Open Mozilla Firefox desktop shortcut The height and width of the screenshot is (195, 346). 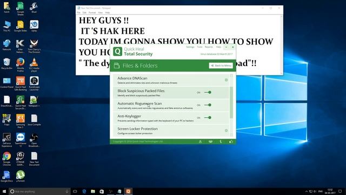pyautogui.click(x=21, y=65)
